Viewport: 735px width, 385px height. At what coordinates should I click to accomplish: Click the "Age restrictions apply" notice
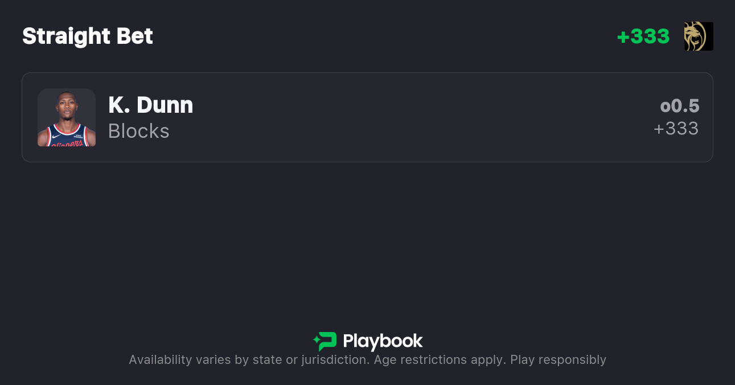440,360
